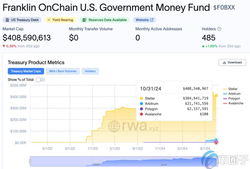Enable the Show % of Total switch

[40, 80]
